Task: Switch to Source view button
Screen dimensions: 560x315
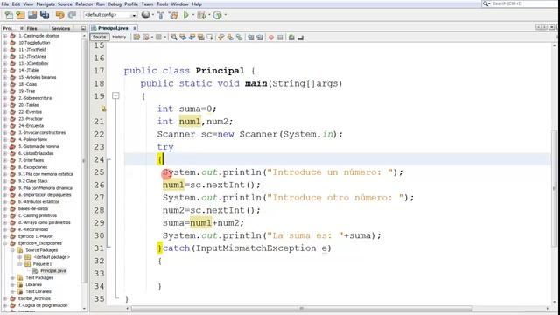Action: click(x=99, y=37)
